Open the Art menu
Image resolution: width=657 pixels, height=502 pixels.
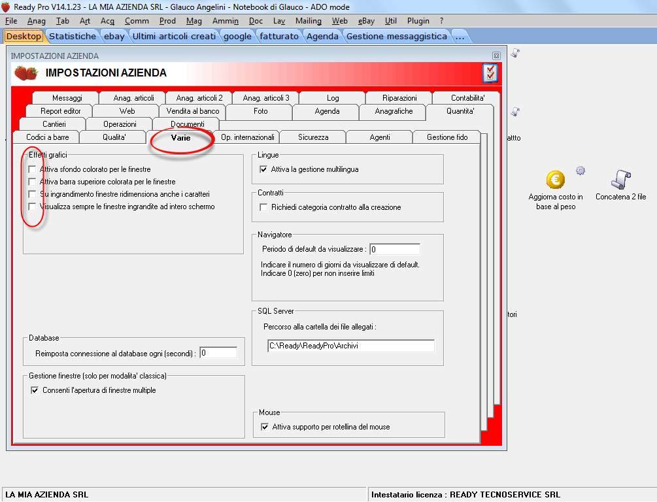pos(85,21)
